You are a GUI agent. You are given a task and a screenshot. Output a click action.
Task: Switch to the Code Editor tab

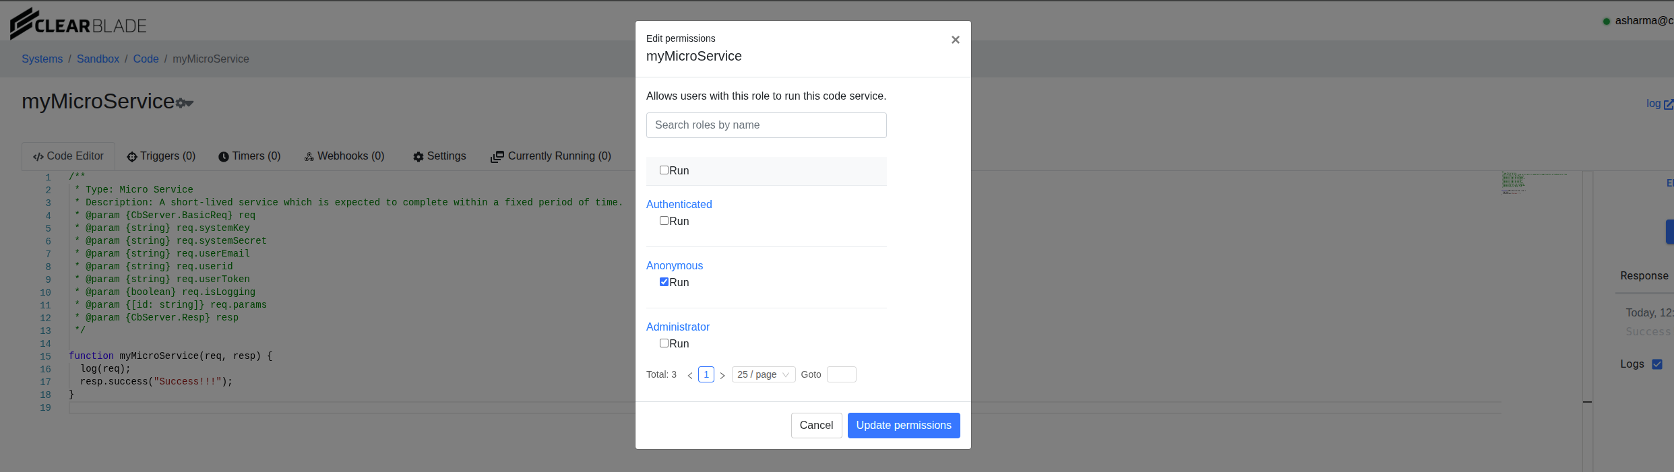68,156
